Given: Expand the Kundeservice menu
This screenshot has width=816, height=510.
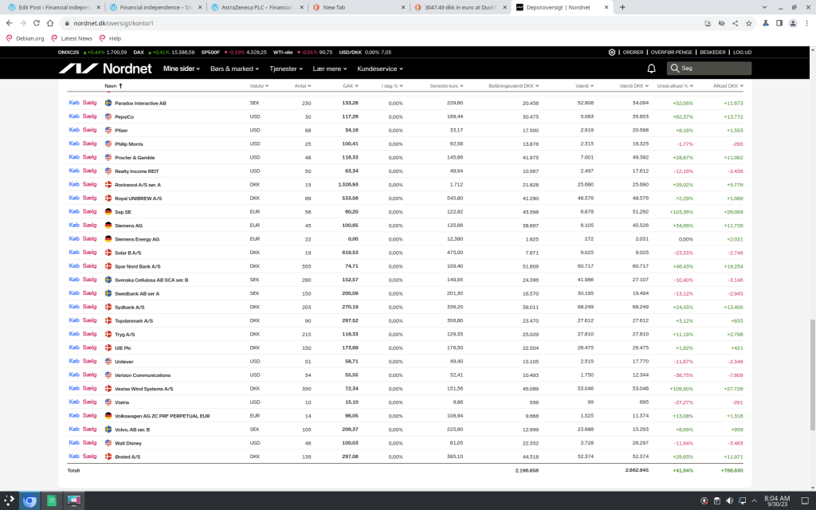Looking at the screenshot, I should click(x=380, y=69).
